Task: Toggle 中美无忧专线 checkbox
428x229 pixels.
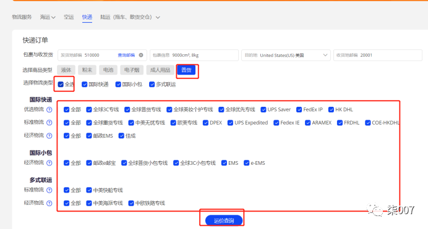Action: click(131, 123)
